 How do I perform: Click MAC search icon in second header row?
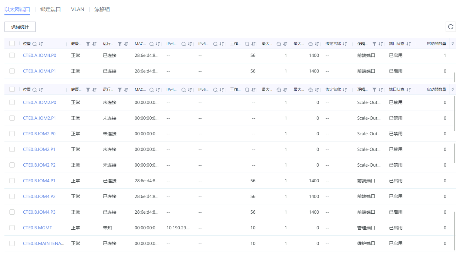point(151,90)
